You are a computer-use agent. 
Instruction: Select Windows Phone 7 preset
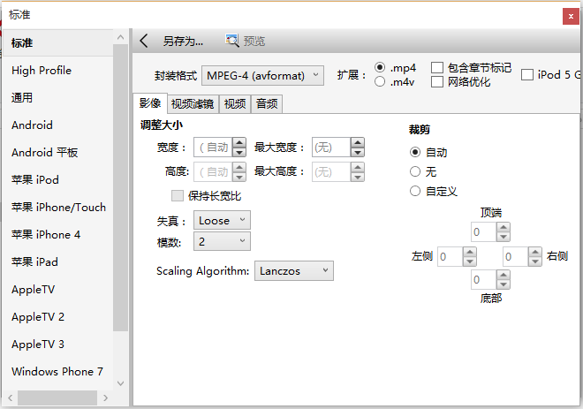(x=57, y=371)
